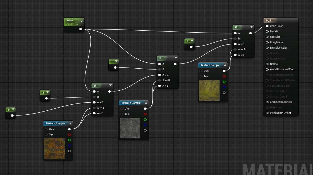This screenshot has width=313, height=175.
Task: Click the constant 1 node output pin
Action: (x=115, y=67)
